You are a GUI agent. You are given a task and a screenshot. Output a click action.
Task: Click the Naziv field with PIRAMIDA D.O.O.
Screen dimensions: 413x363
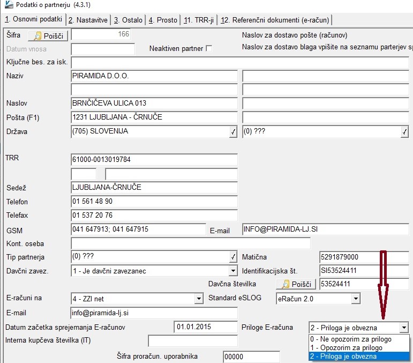(x=154, y=76)
